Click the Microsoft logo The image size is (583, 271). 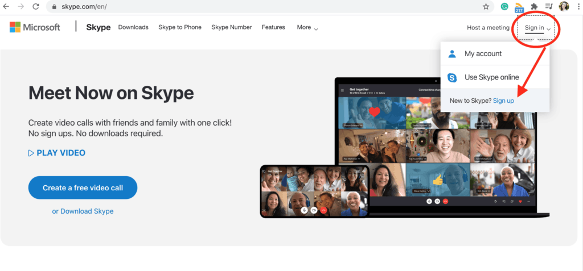pos(35,27)
